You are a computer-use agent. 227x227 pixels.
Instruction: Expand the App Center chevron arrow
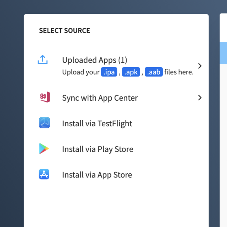coord(200,98)
